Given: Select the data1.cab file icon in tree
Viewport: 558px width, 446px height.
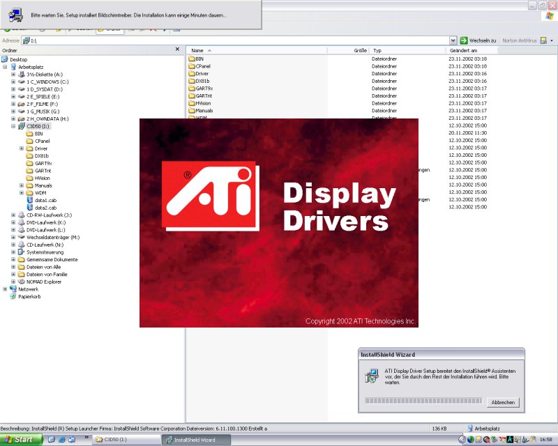Looking at the screenshot, I should click(x=30, y=200).
